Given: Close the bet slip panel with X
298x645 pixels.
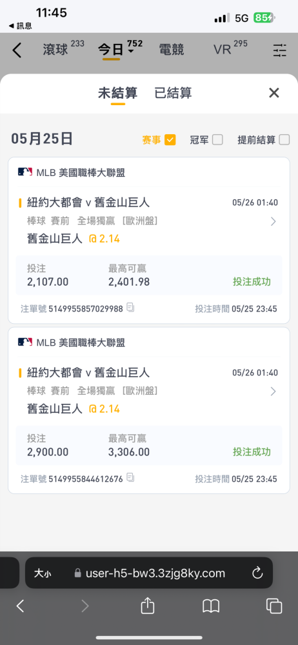Looking at the screenshot, I should (274, 93).
